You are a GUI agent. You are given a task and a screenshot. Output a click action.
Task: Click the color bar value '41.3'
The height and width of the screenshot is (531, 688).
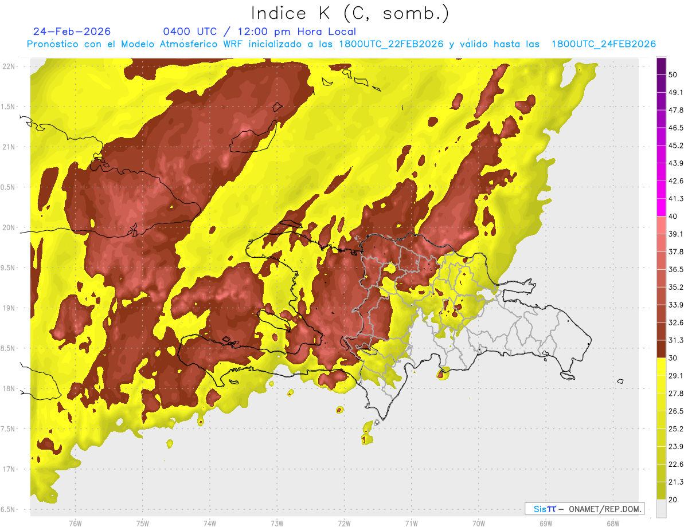[x=675, y=199]
